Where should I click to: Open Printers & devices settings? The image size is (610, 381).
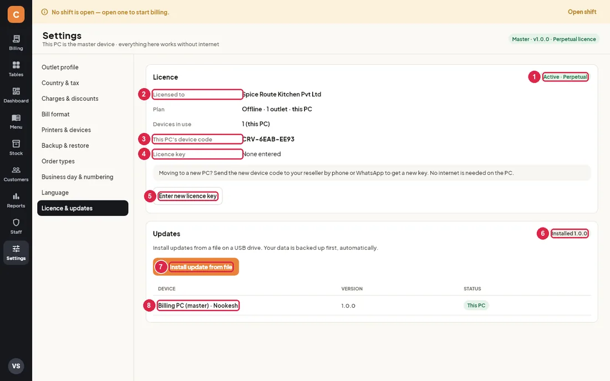(83, 130)
